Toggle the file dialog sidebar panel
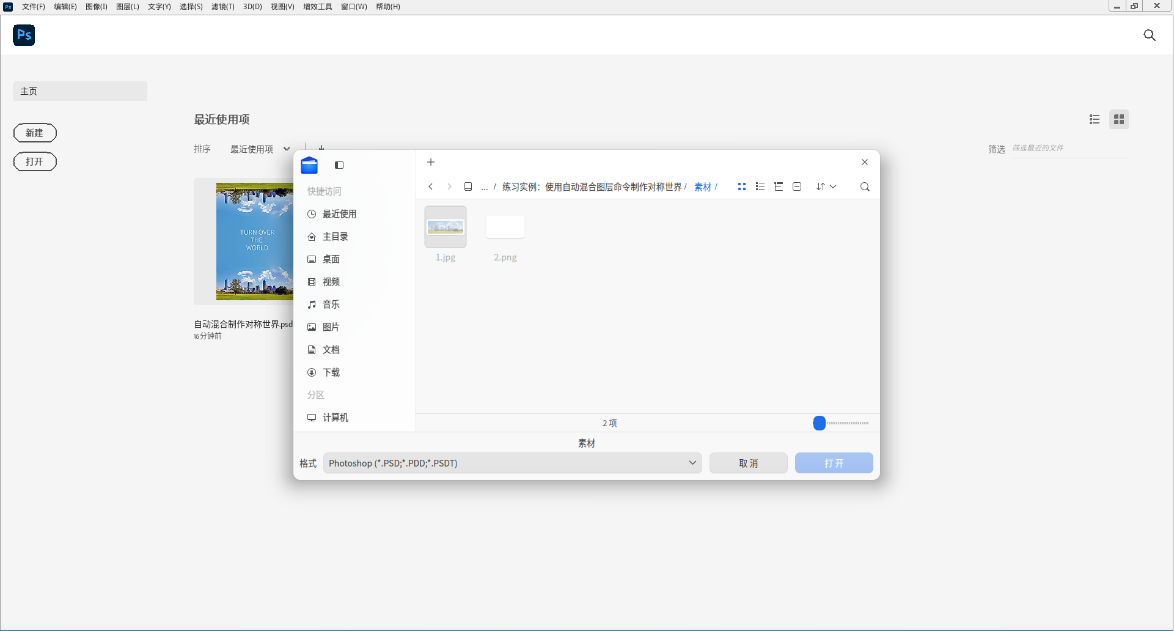This screenshot has height=631, width=1174. [x=339, y=165]
